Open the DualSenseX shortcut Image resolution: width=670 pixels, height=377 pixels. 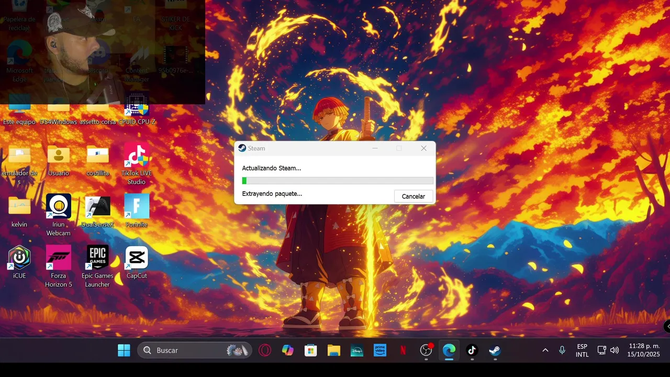click(98, 212)
